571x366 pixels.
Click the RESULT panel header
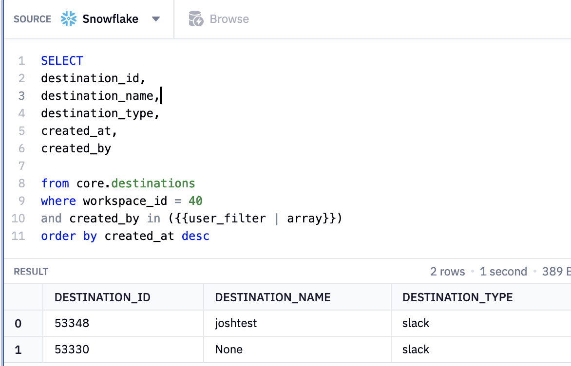(x=30, y=272)
